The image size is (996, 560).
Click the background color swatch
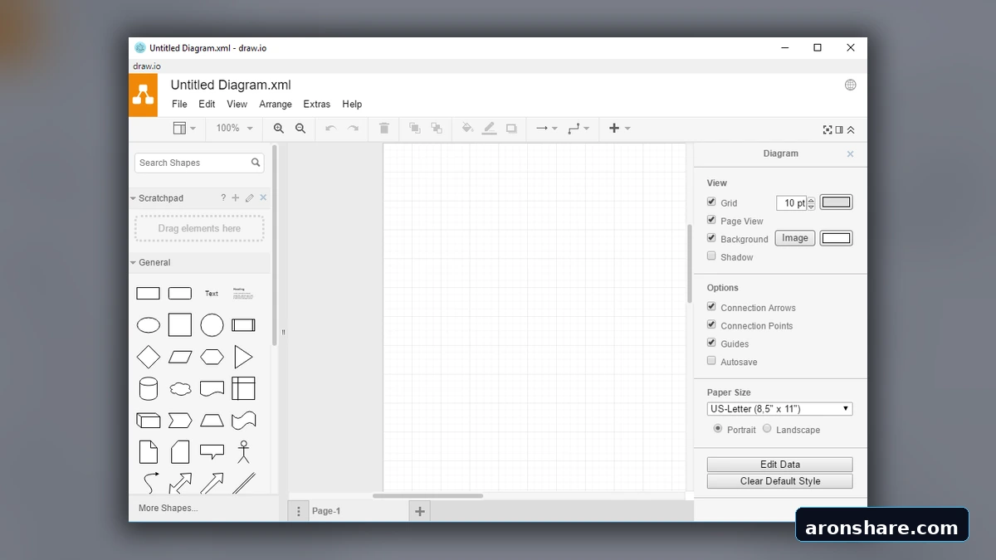tap(836, 239)
